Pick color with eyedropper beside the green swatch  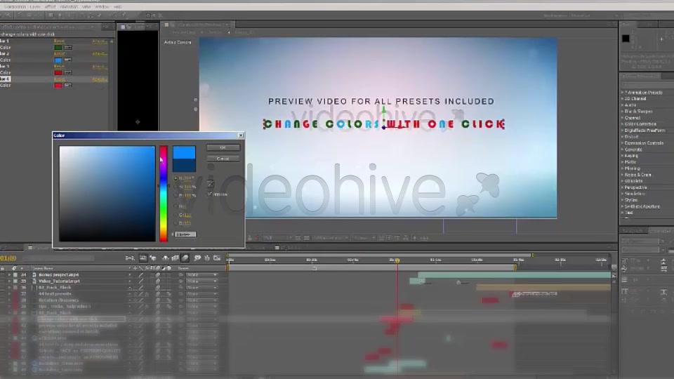tap(67, 47)
